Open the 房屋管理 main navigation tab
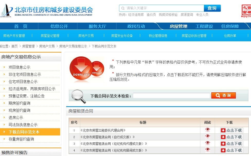The image size is (251, 156). 178,26
